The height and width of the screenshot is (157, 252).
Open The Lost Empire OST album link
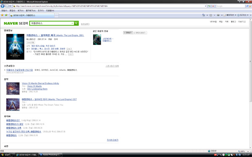[49, 99]
